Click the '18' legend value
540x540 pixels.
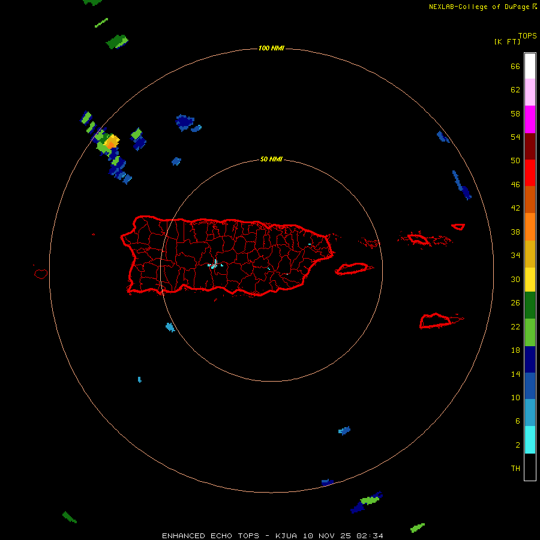[x=515, y=350]
